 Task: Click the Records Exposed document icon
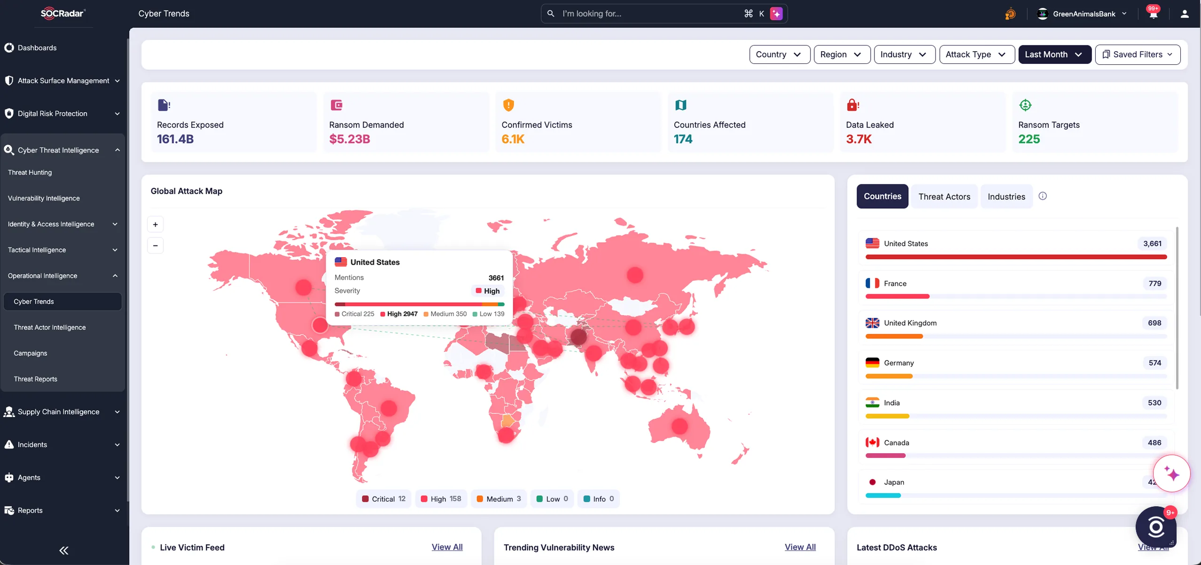[164, 105]
